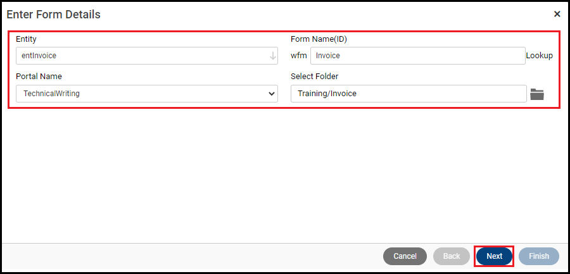This screenshot has width=570, height=274.
Task: Click the Entity label
Action: point(26,39)
